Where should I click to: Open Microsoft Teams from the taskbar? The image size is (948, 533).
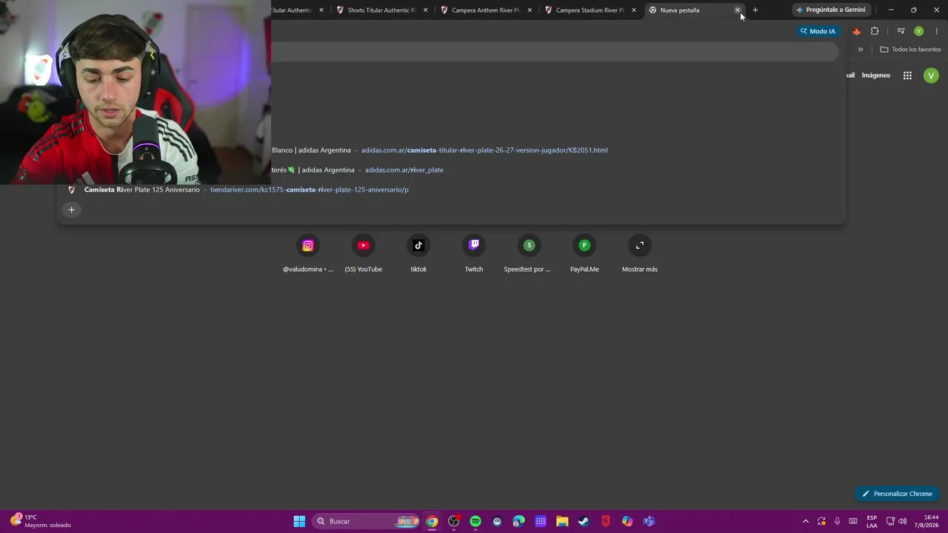click(649, 521)
